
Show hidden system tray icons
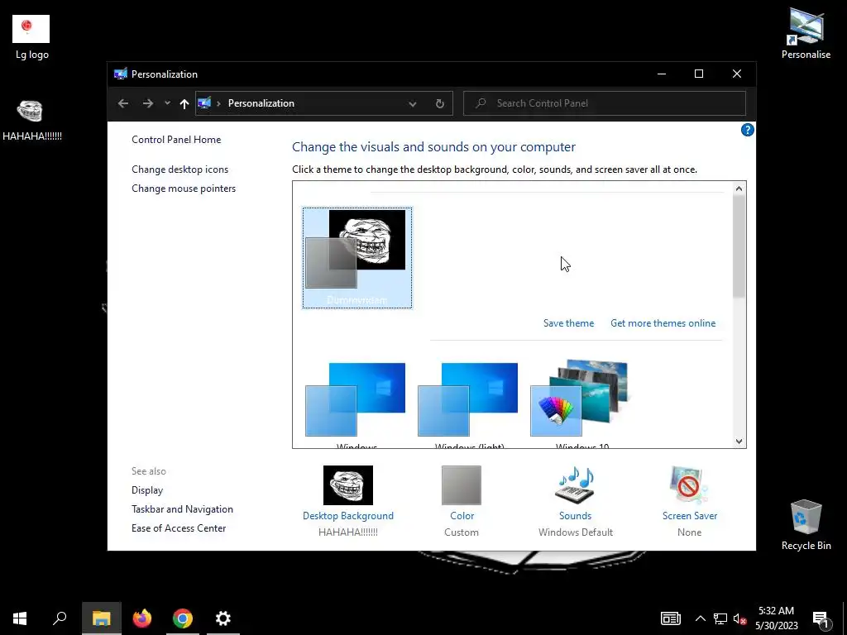tap(700, 618)
